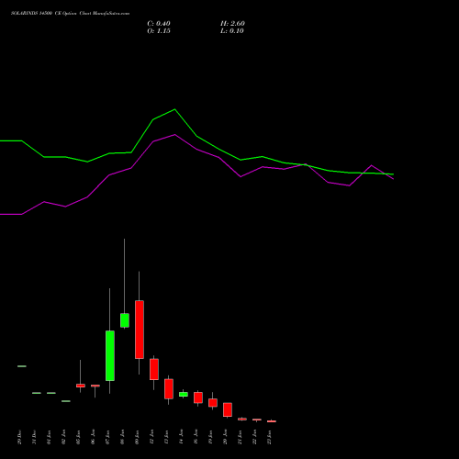Click the 02 Jan date label

click(x=64, y=437)
